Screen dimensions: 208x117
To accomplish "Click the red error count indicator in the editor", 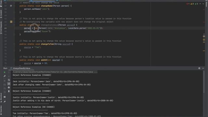I will 188,4.
